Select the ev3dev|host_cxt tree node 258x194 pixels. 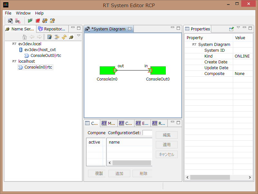[40, 49]
